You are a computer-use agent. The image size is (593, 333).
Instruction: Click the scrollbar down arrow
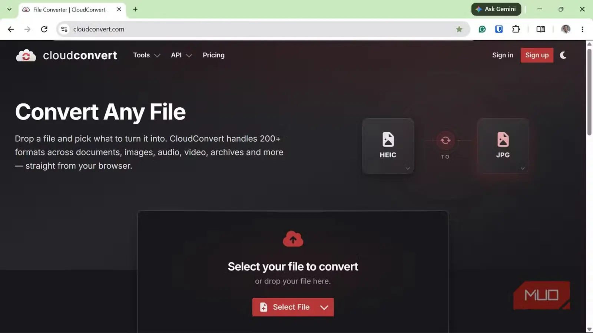(x=589, y=329)
